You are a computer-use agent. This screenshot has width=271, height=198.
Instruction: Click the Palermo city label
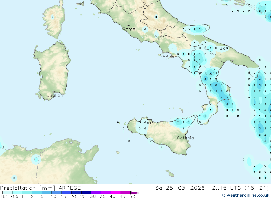148,123
